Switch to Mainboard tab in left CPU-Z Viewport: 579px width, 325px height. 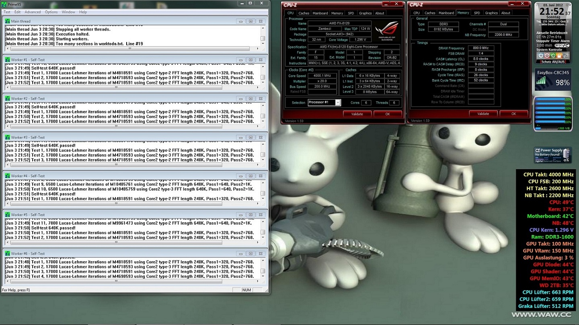click(x=320, y=13)
